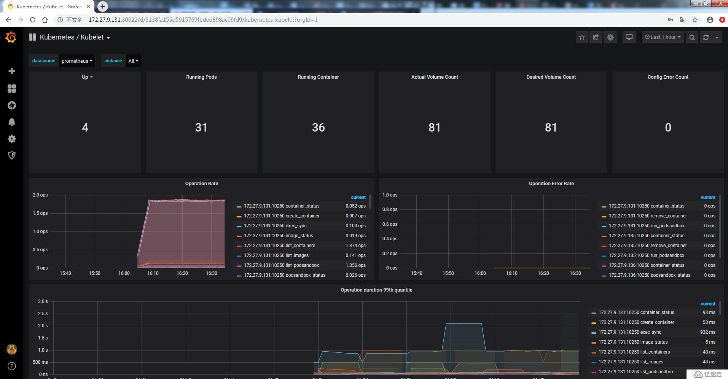
Task: Open the browser profile account icon
Action: tap(710, 20)
